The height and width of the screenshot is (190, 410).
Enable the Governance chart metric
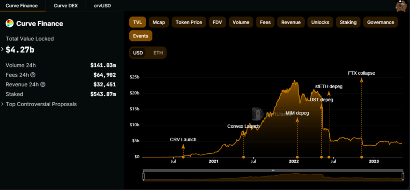[381, 22]
